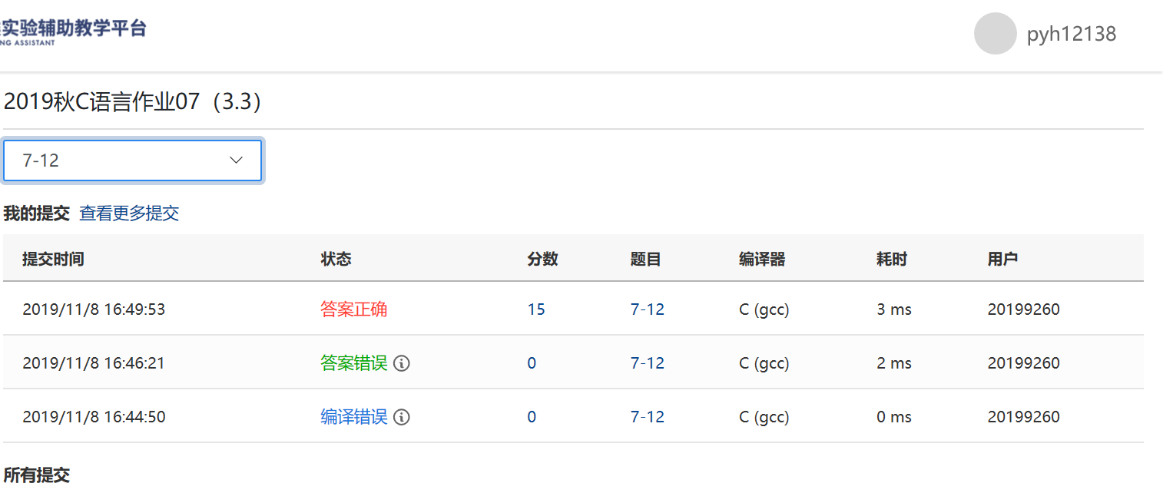This screenshot has height=493, width=1163.
Task: Click score 0 in the 16:46:21 submission row
Action: [532, 363]
